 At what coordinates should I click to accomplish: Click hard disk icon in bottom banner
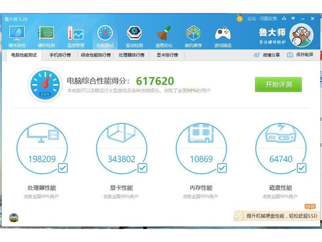(x=239, y=216)
